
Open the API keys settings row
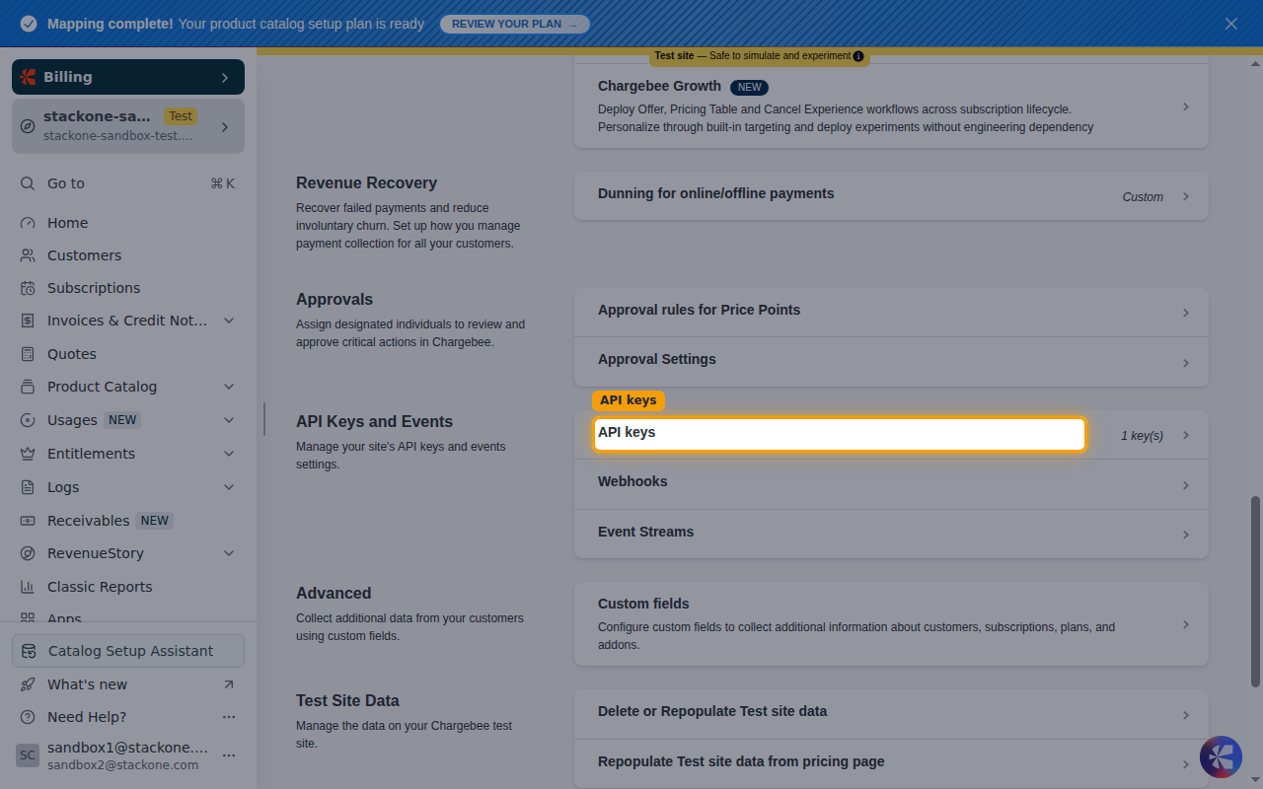(891, 435)
